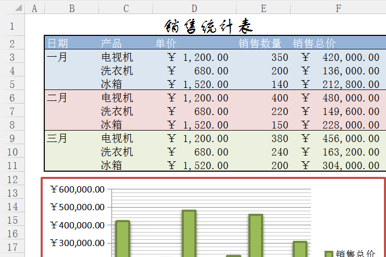Click the 销售统计表 title cell
The width and height of the screenshot is (386, 257).
209,26
